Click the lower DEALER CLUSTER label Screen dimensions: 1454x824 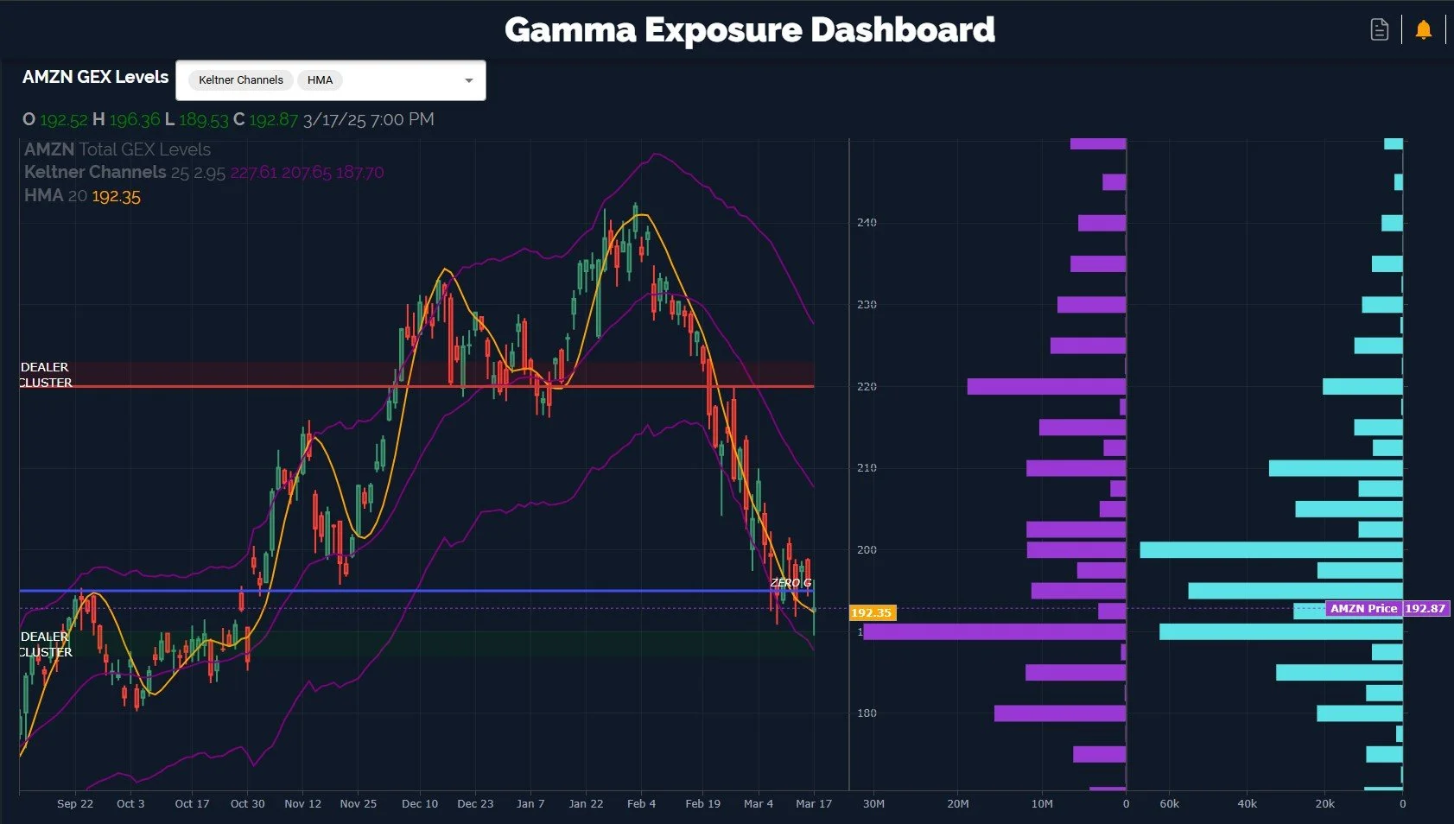45,644
